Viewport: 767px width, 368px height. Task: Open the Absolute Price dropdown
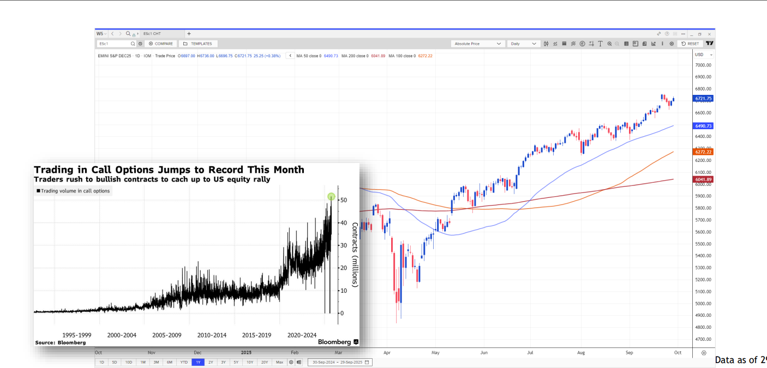tap(478, 44)
